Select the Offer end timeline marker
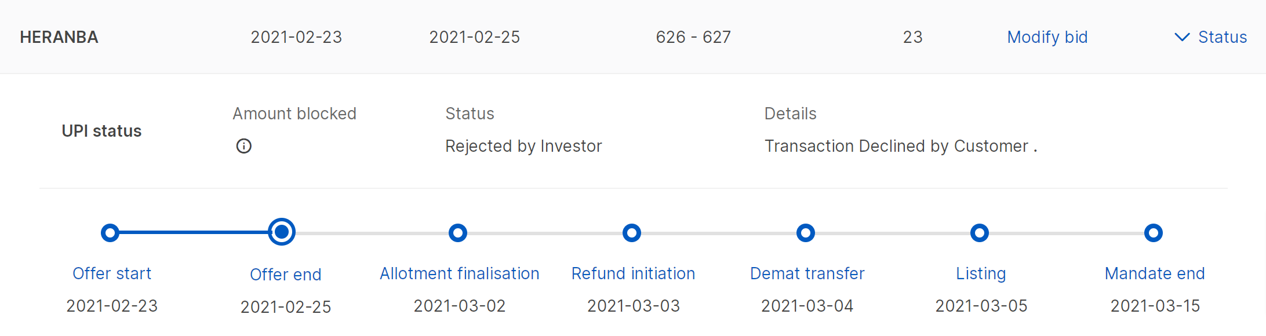The width and height of the screenshot is (1266, 336). click(282, 232)
